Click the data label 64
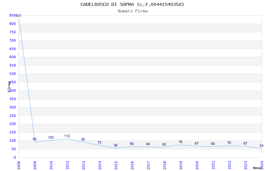This screenshot has width=265, height=171. tap(148, 144)
